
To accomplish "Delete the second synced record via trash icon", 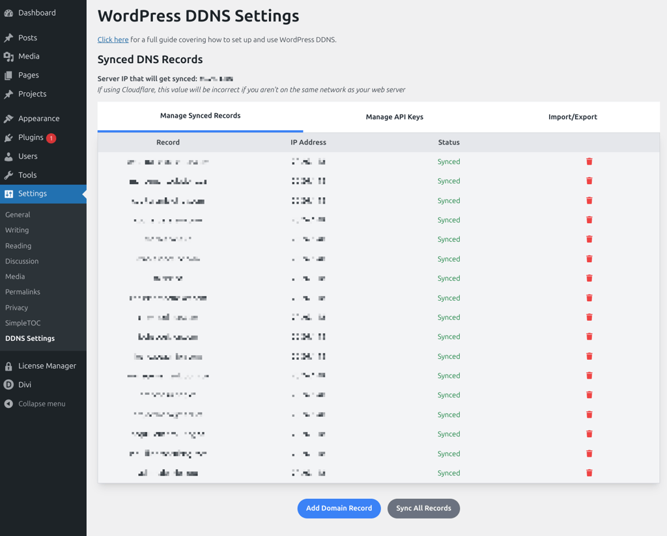I will (x=589, y=181).
